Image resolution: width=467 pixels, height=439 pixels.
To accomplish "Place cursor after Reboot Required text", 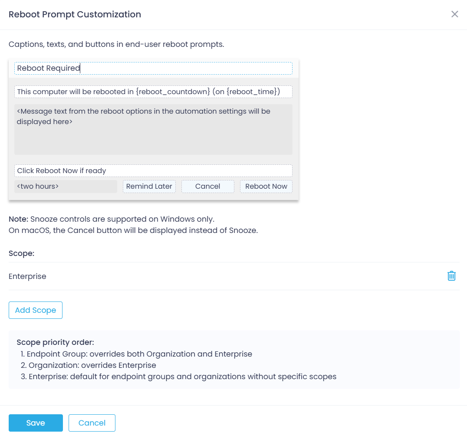I will click(80, 68).
